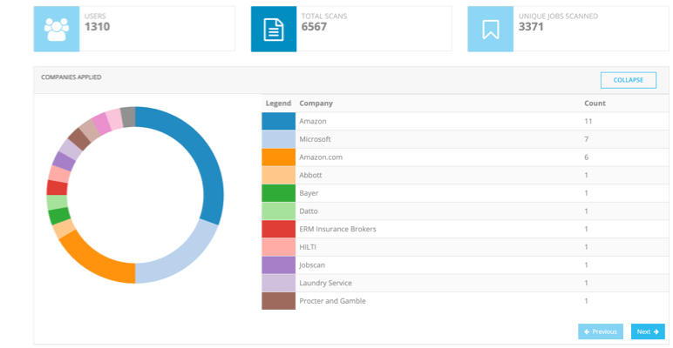Click the Total Scans document icon

click(x=274, y=29)
